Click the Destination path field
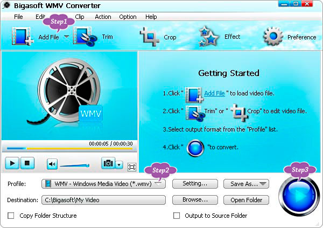Screen dimensions: 323x228 tap(103, 200)
